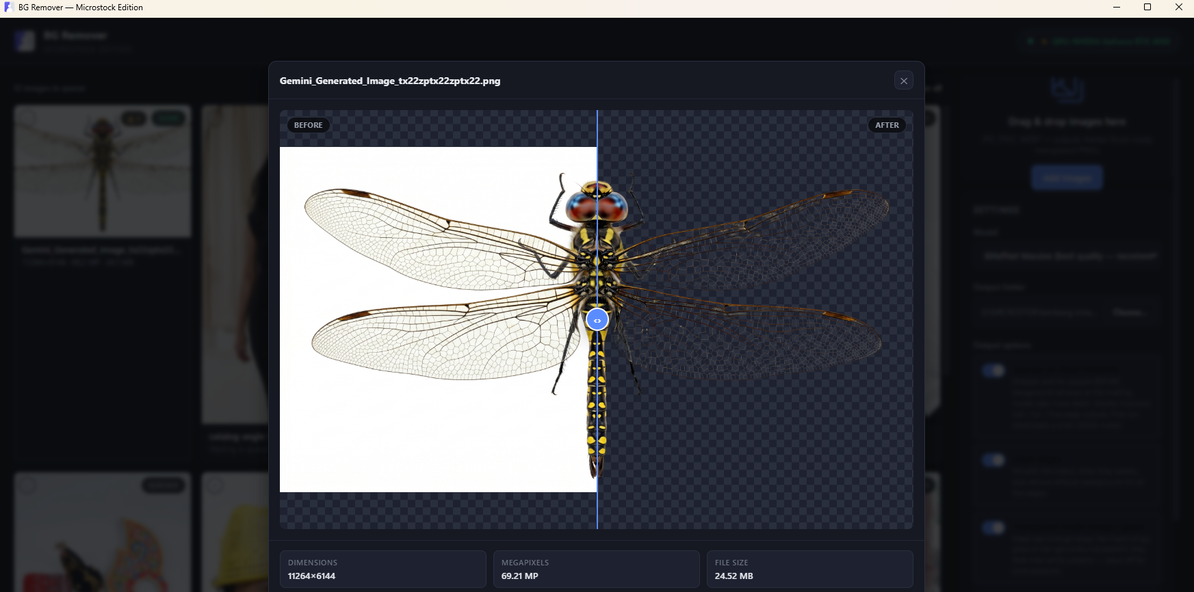Image resolution: width=1194 pixels, height=592 pixels.
Task: Close the image preview dialog
Action: point(903,81)
